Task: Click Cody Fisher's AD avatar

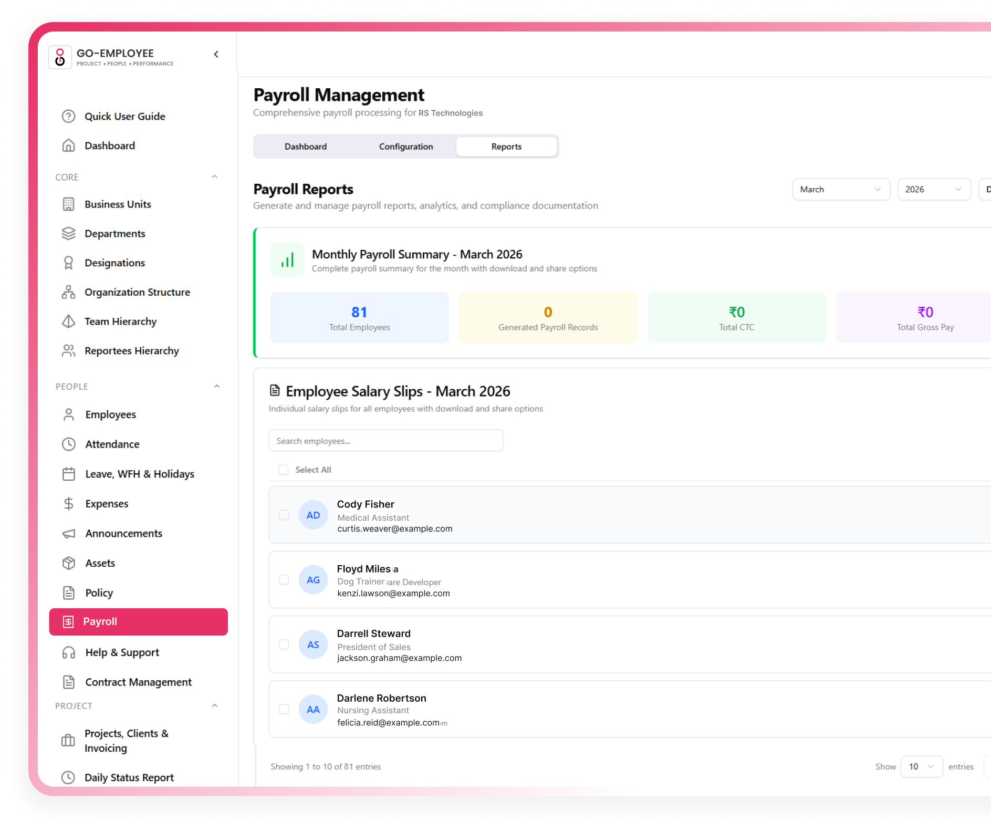Action: coord(314,515)
